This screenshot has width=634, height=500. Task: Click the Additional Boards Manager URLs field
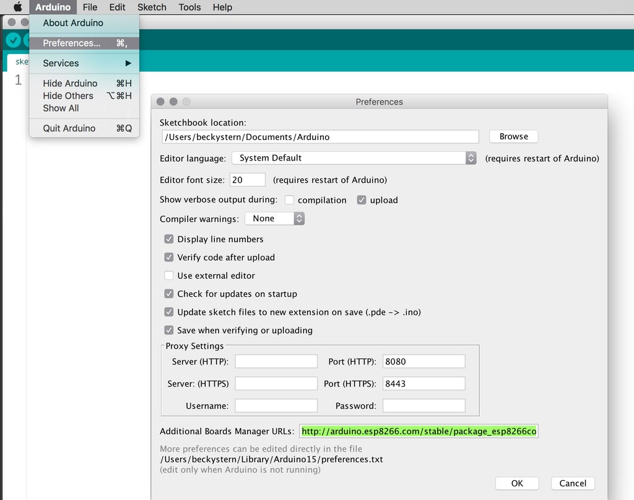coord(419,431)
